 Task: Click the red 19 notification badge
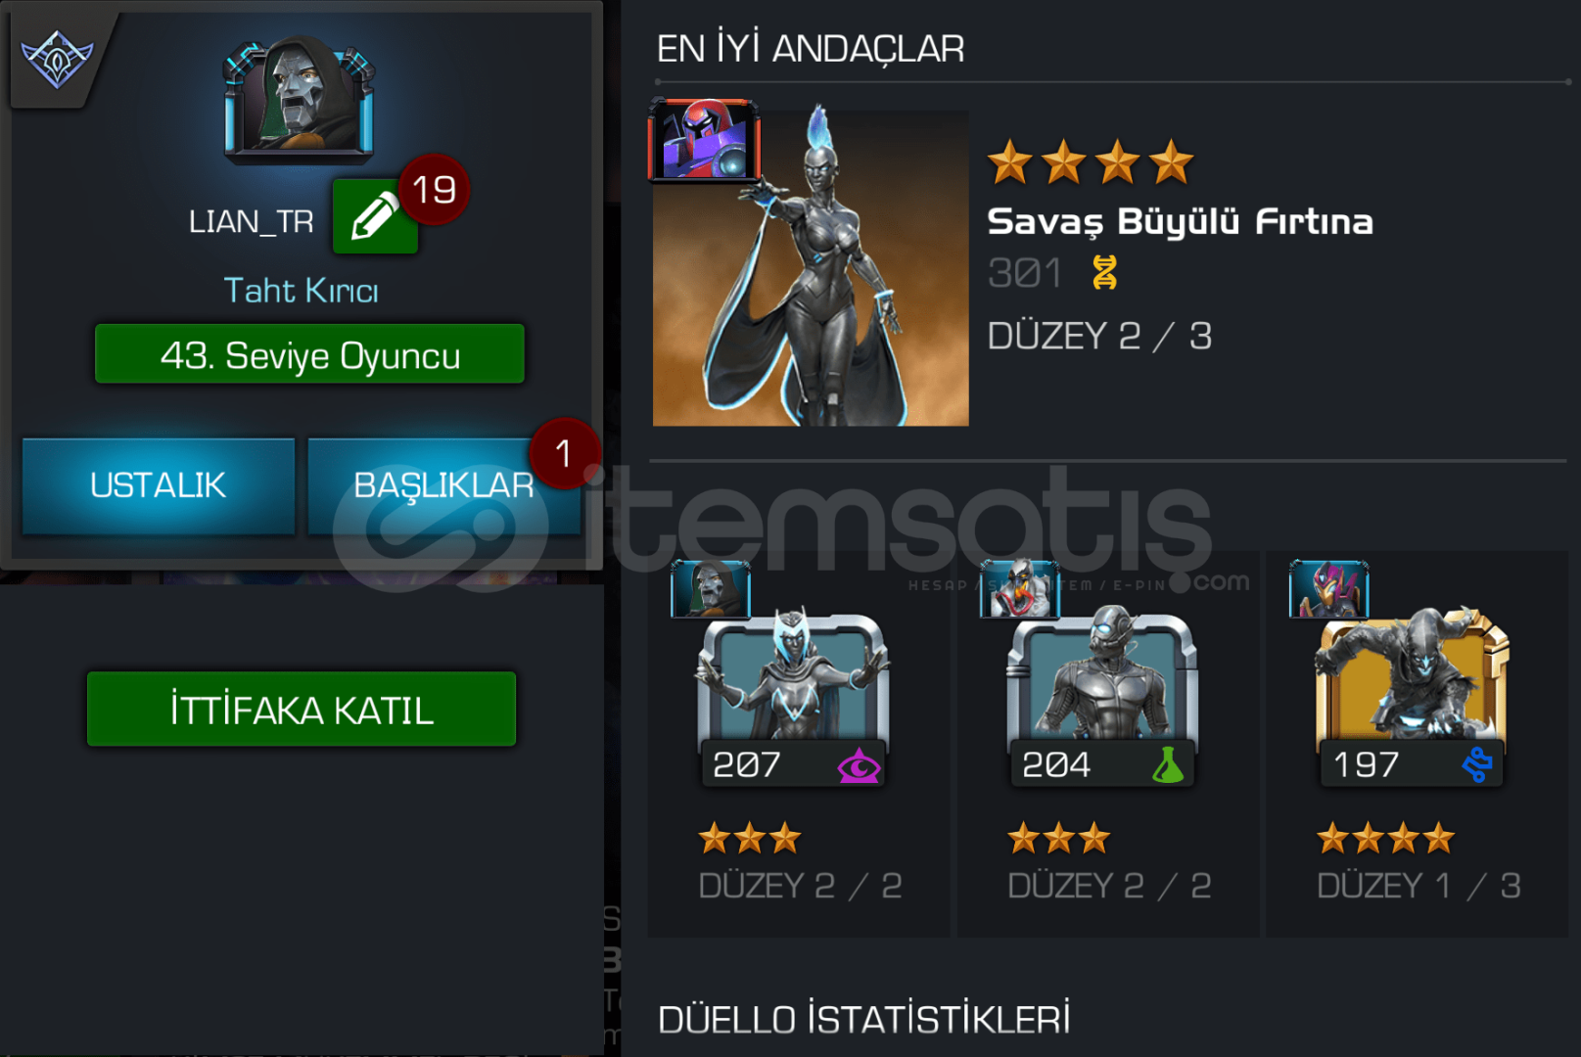[x=434, y=190]
